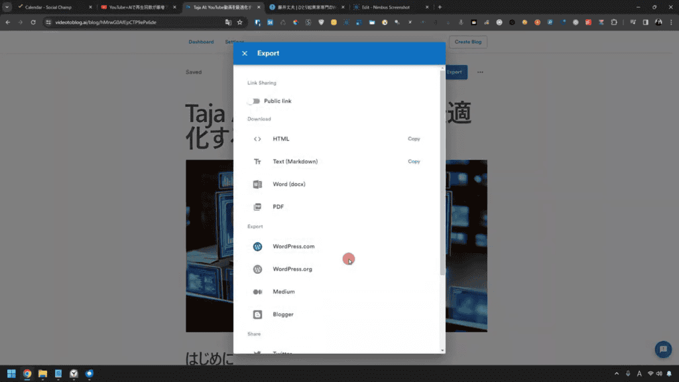Viewport: 679px width, 382px height.
Task: Open the Chrome profile avatar
Action: point(658,22)
